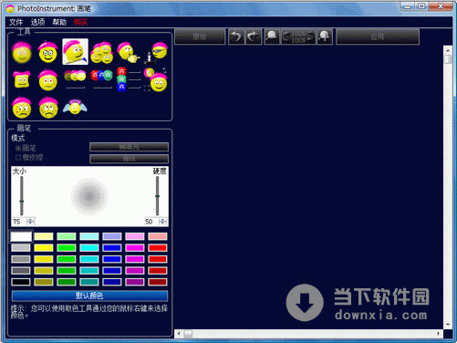Viewport: 457px width, 343px height.
Task: Click the 默认颜色 button
Action: click(x=89, y=296)
